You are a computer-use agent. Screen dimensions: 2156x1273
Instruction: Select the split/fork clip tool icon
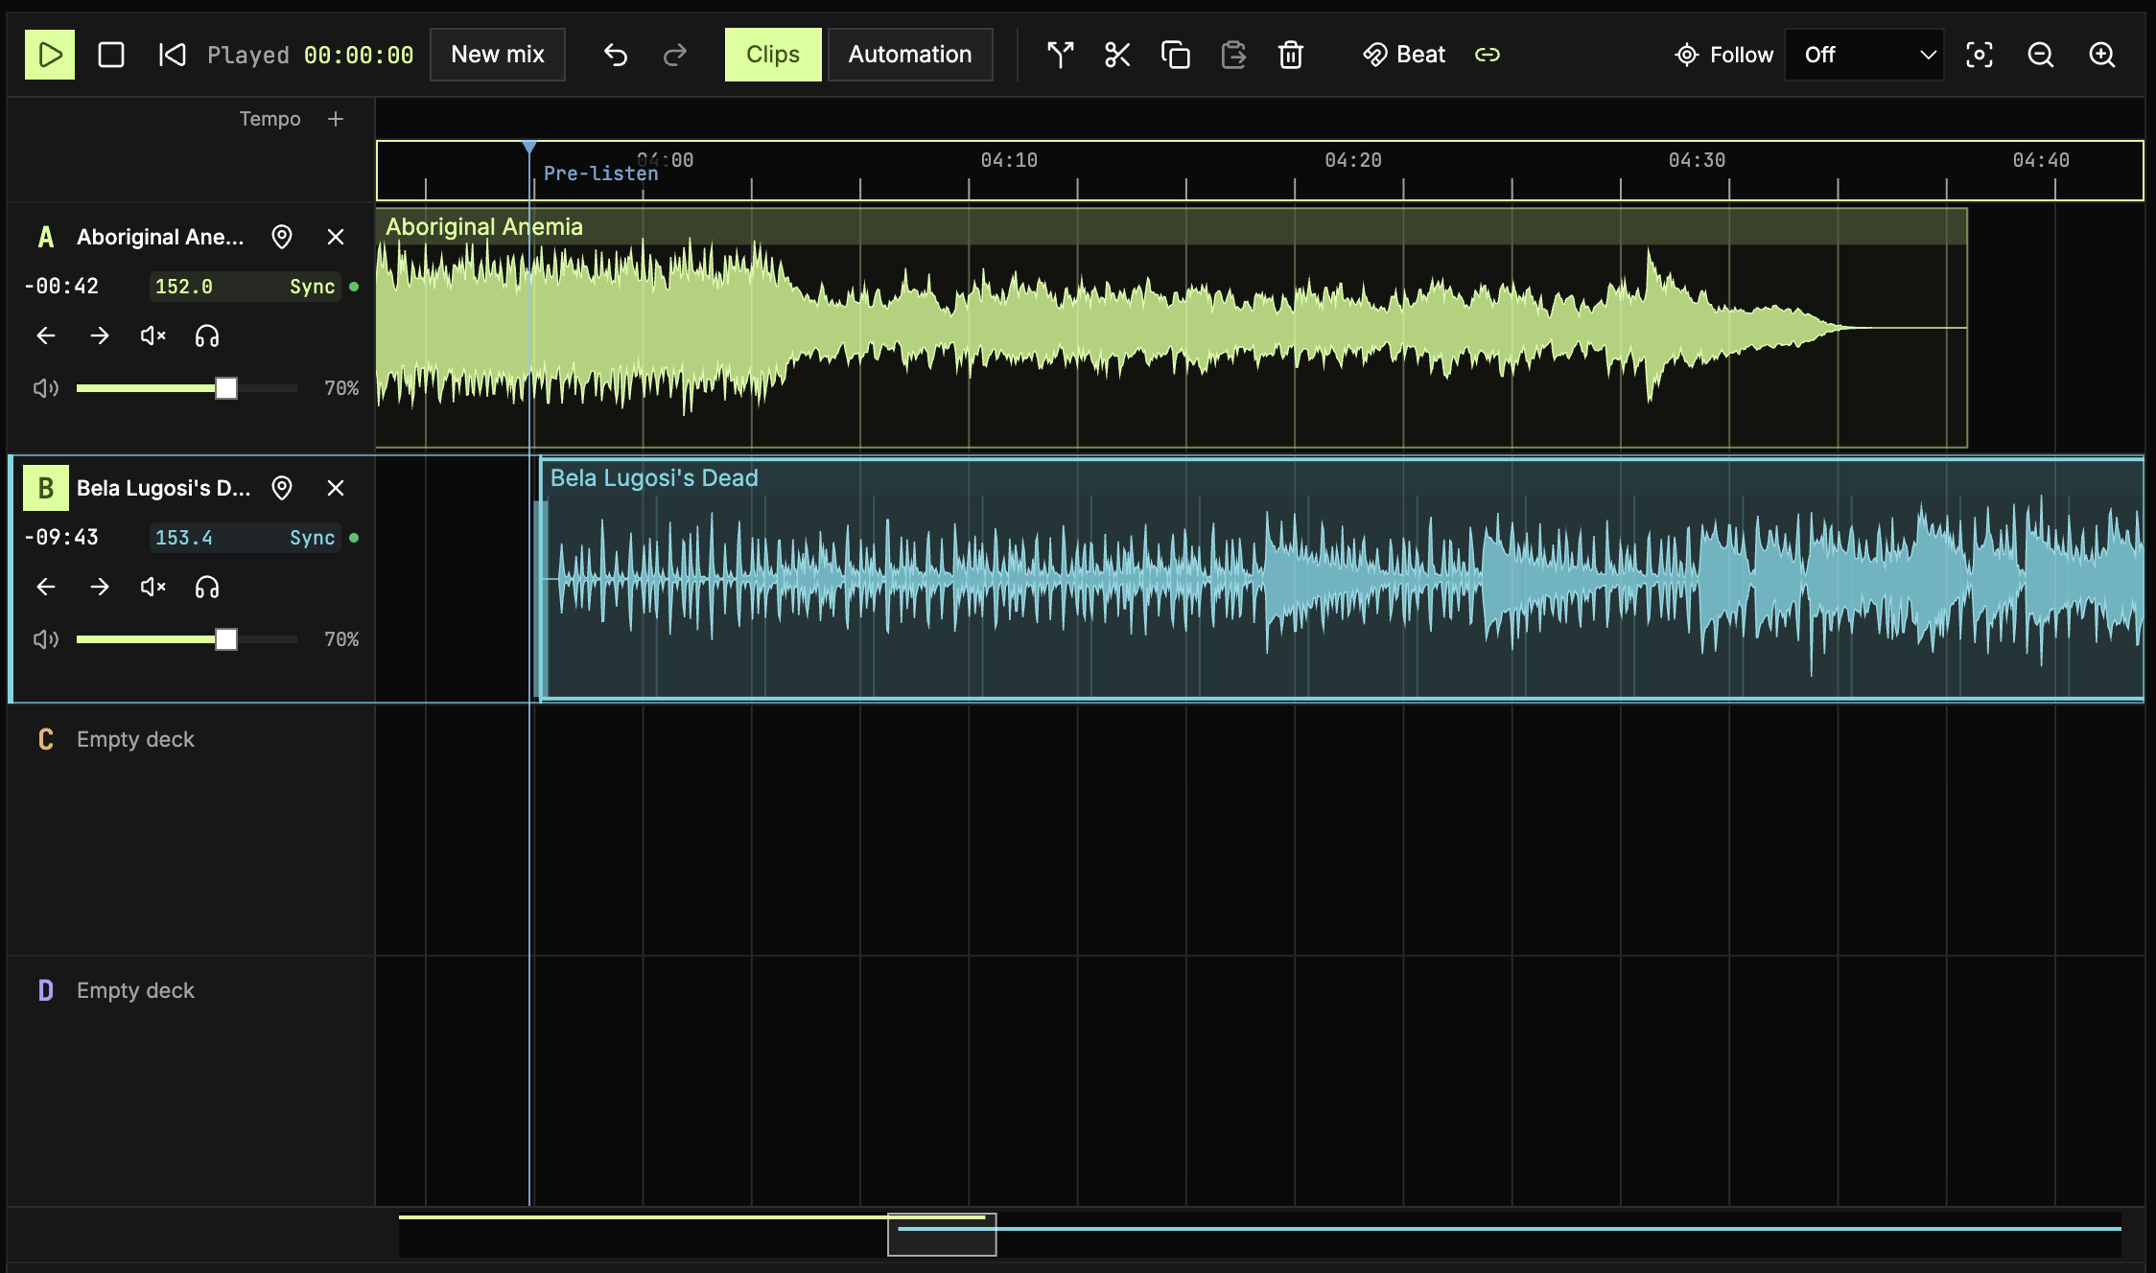click(x=1060, y=55)
